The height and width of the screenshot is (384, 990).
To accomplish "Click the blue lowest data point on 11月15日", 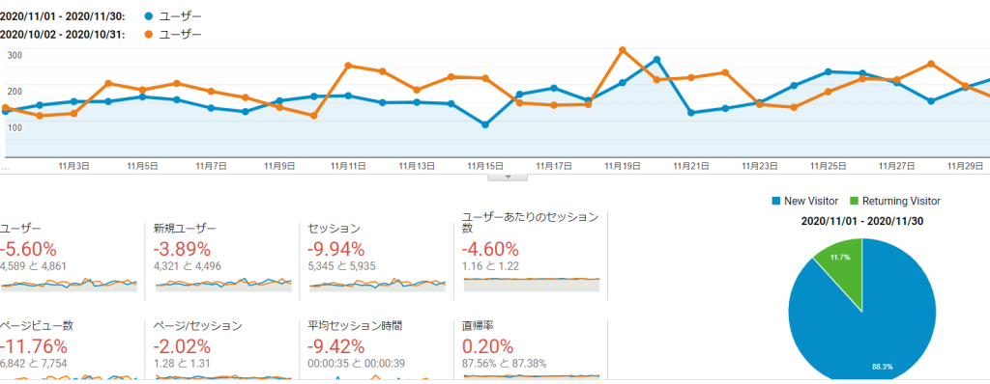I will 485,124.
